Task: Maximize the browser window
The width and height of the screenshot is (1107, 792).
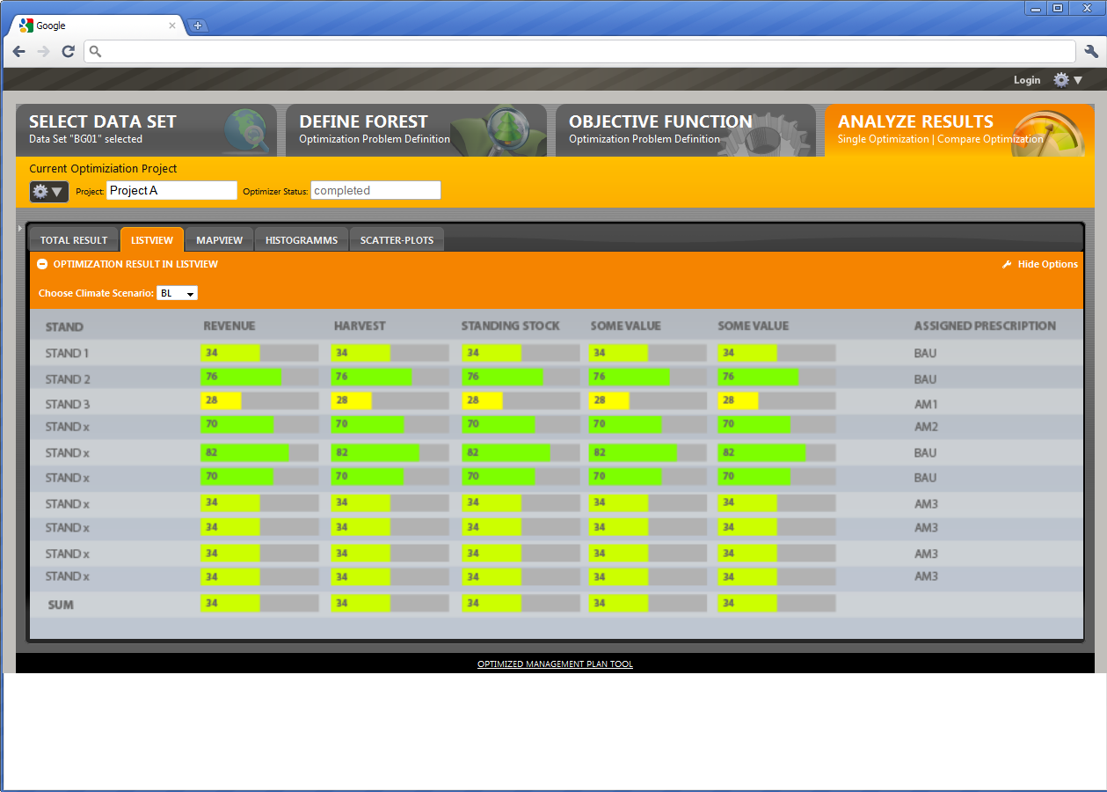Action: tap(1058, 8)
